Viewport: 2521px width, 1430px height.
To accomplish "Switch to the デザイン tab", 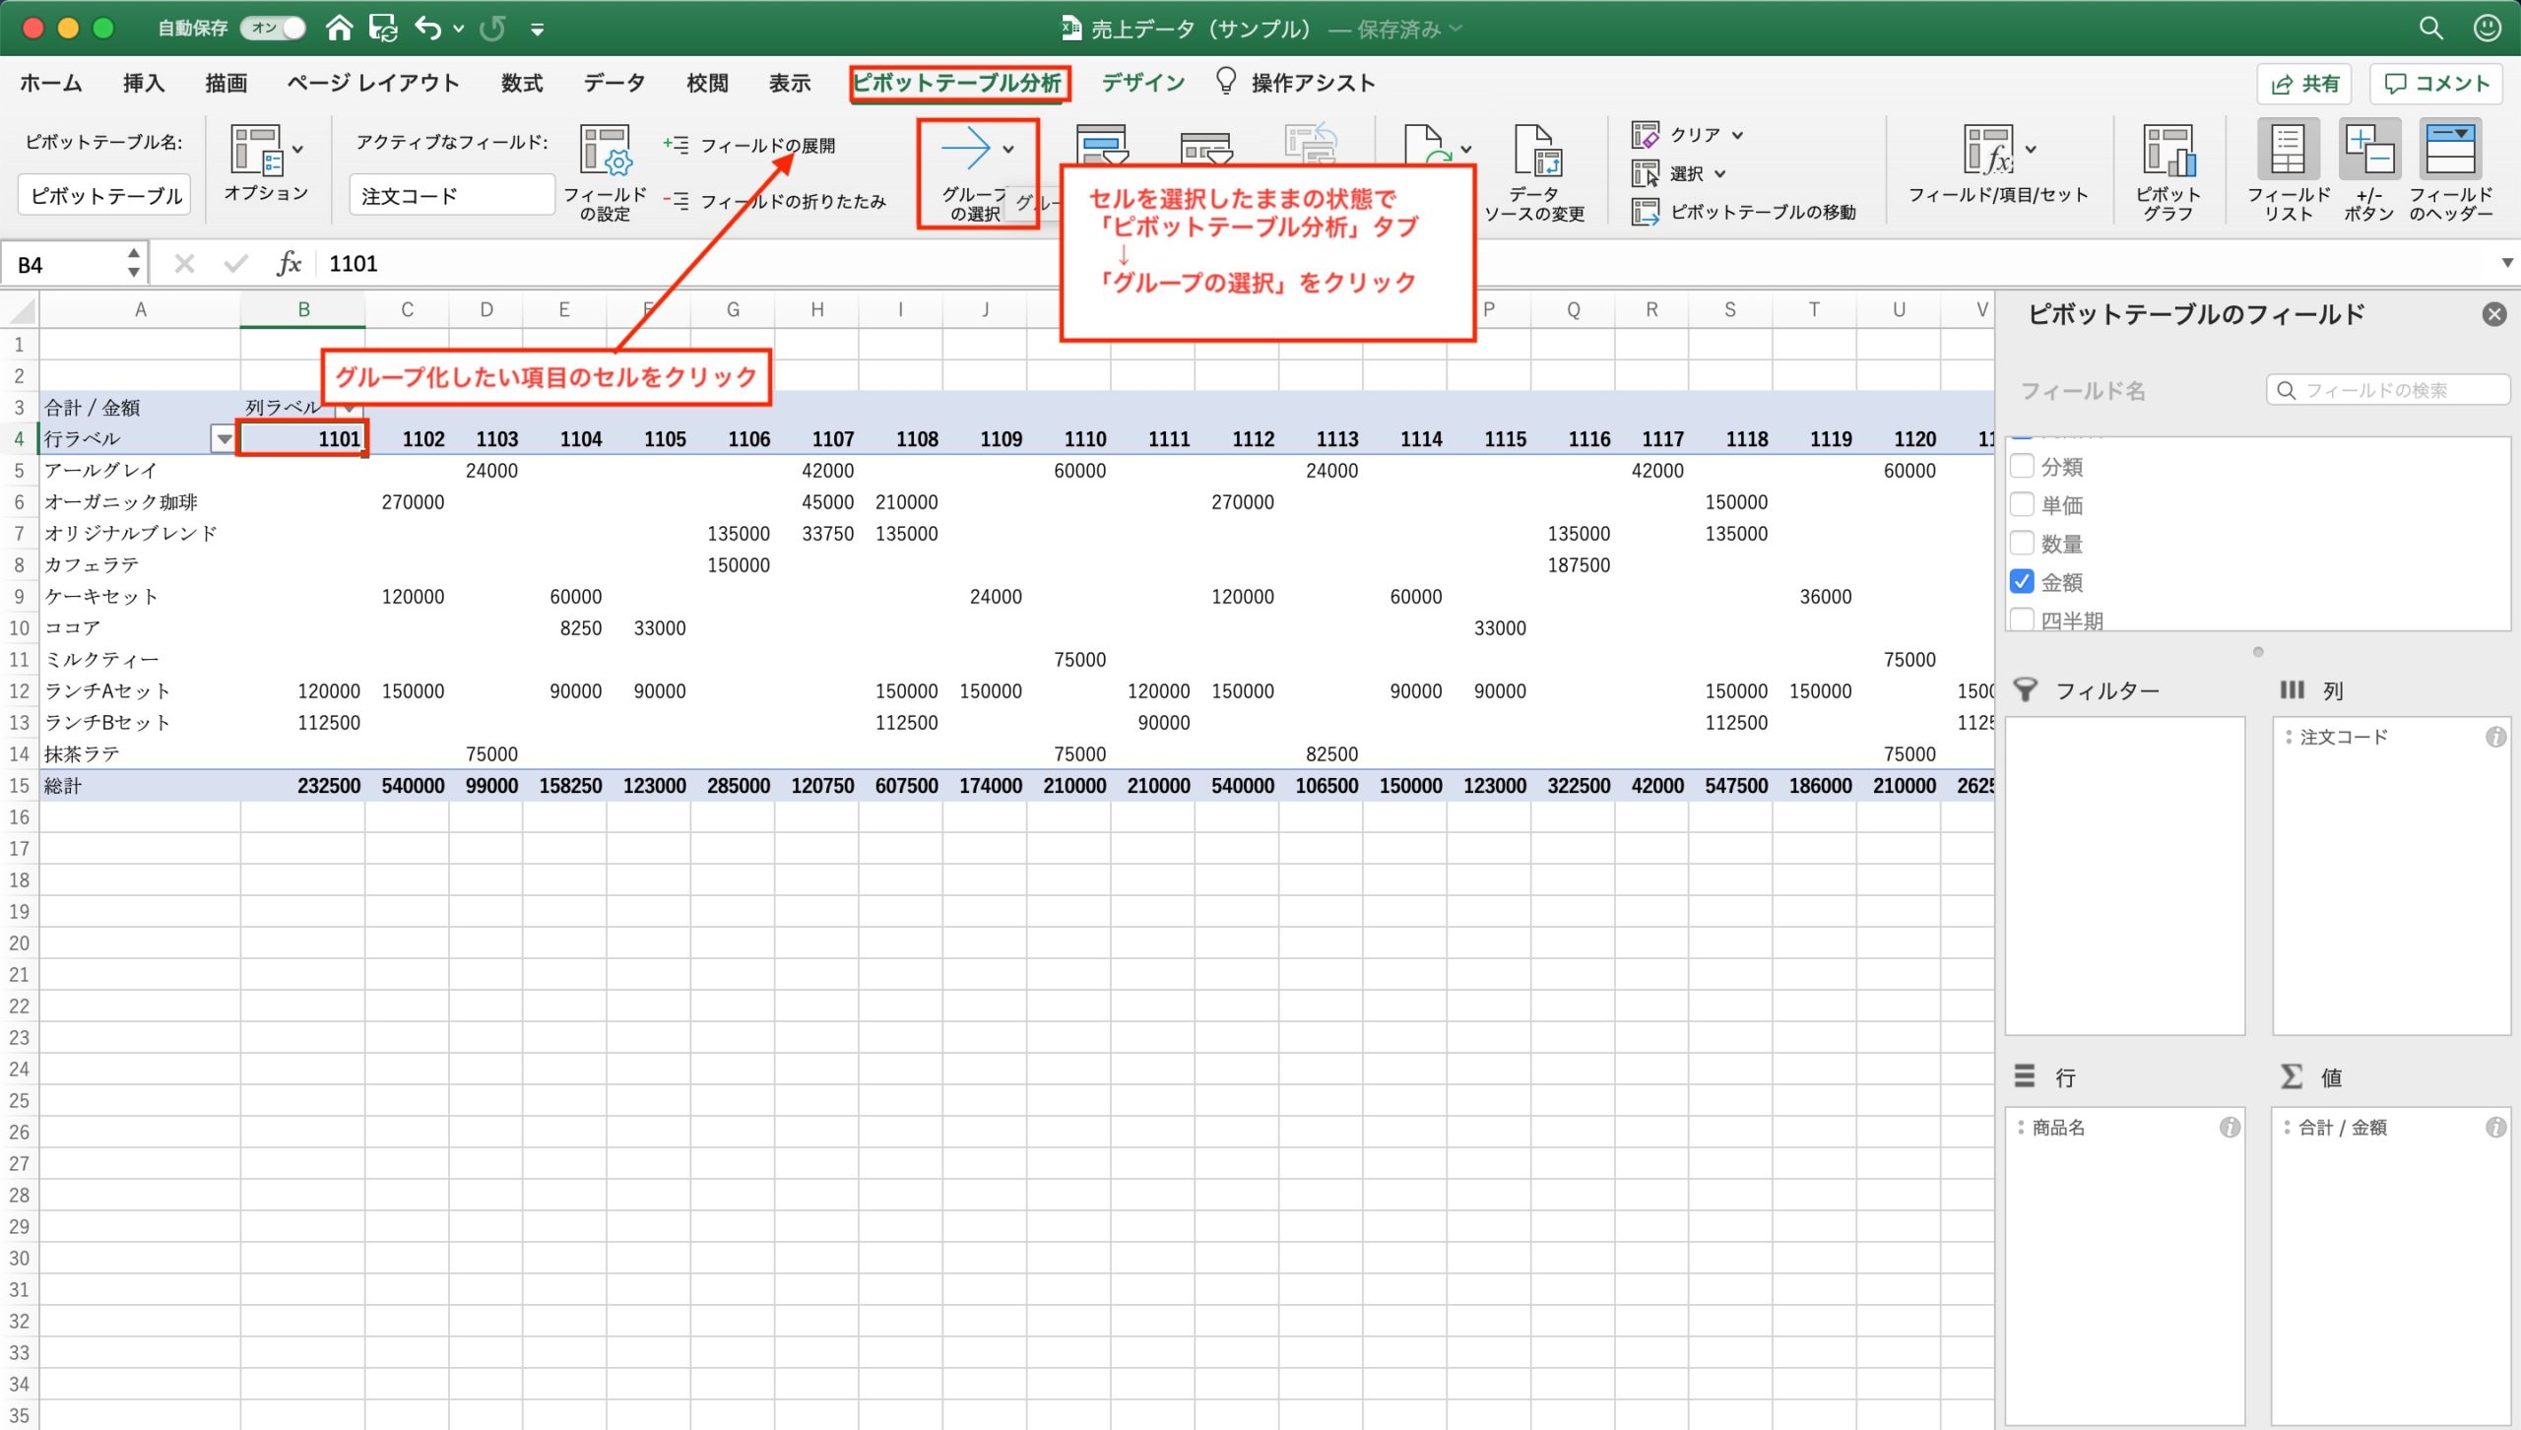I will [1142, 83].
